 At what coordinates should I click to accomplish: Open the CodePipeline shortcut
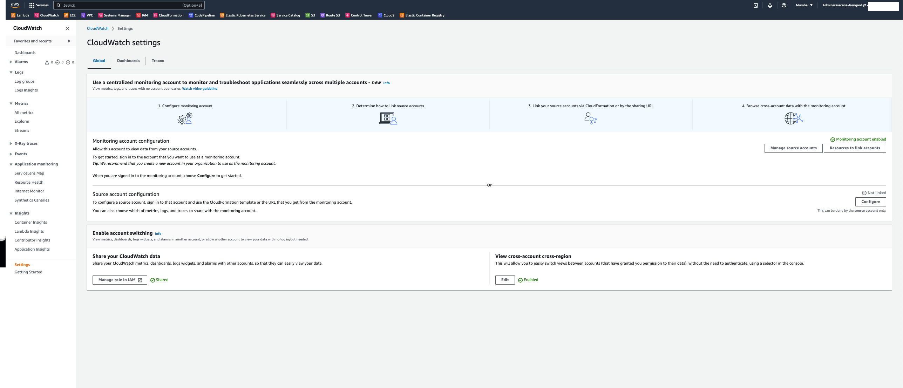pyautogui.click(x=202, y=15)
